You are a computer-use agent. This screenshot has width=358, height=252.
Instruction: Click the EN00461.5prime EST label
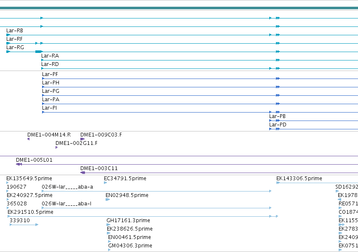130,237
